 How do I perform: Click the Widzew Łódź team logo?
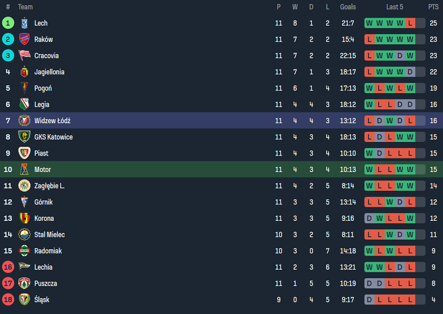[24, 121]
